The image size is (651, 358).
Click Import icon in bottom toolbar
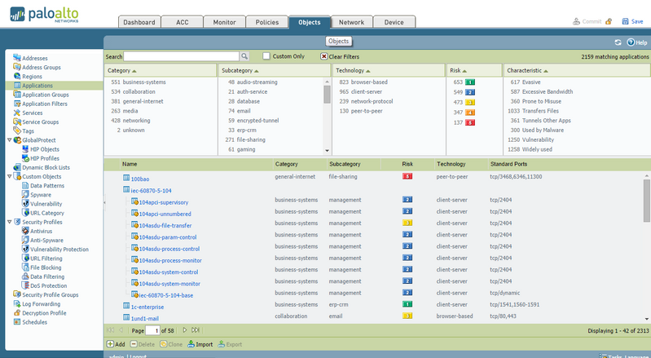coord(191,344)
